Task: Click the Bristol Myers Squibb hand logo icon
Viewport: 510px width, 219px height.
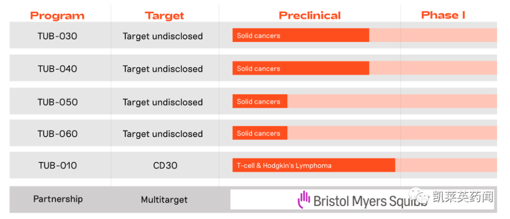Action: pyautogui.click(x=304, y=199)
